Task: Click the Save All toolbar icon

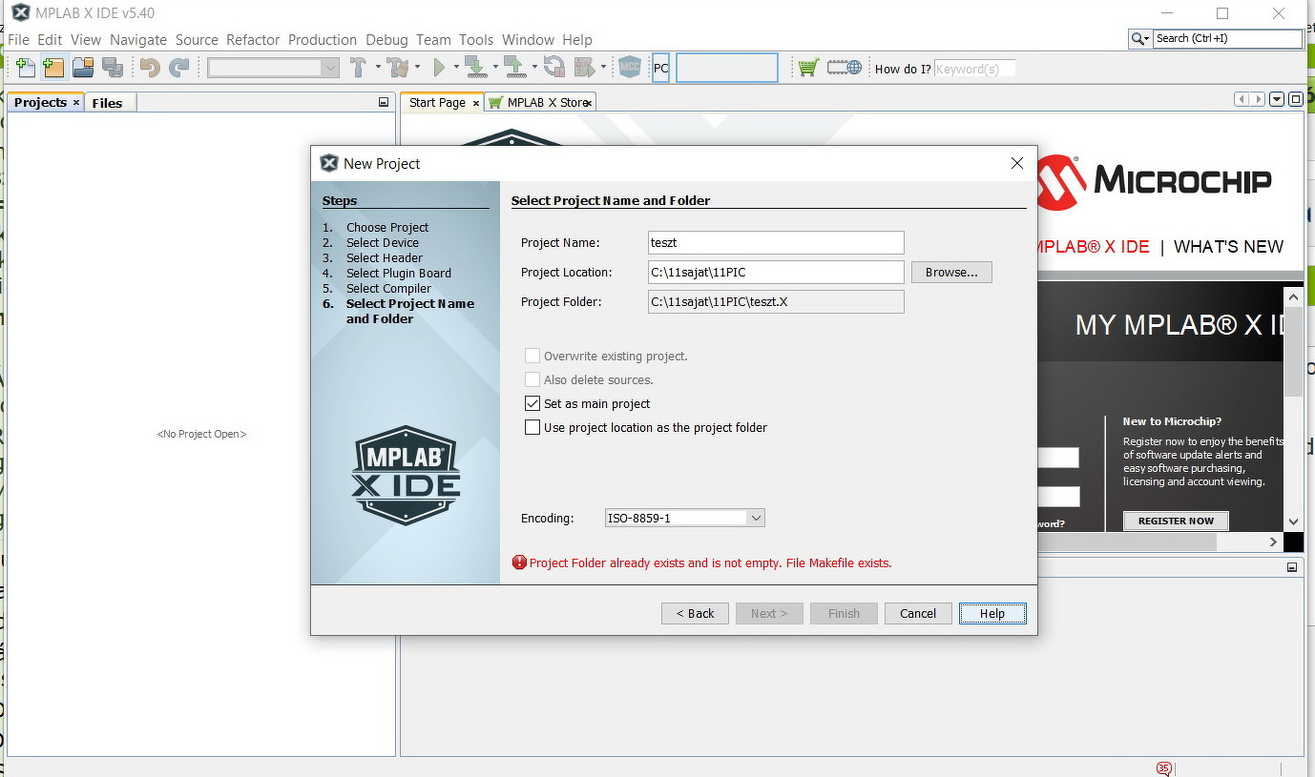Action: [x=112, y=68]
